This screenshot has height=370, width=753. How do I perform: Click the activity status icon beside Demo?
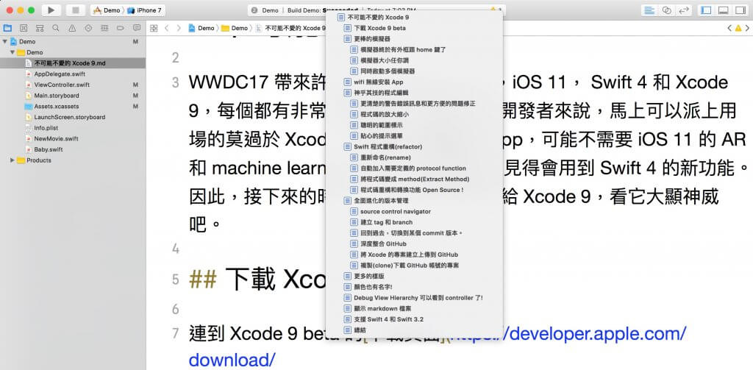[254, 10]
